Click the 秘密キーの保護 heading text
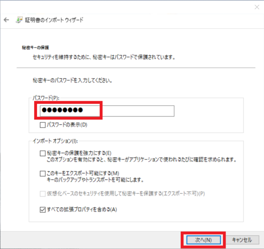Image resolution: width=264 pixels, height=249 pixels. tap(35, 47)
